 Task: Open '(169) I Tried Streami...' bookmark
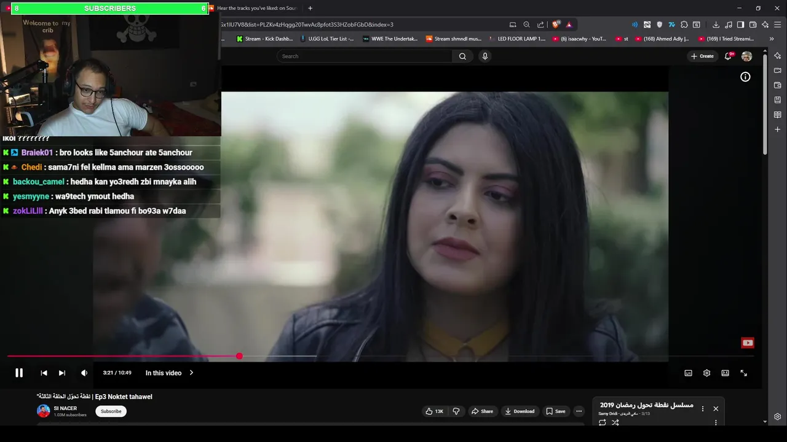coord(726,39)
